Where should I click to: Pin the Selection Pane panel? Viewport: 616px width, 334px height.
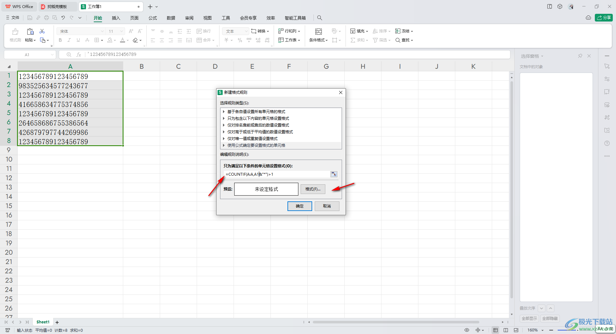[580, 56]
